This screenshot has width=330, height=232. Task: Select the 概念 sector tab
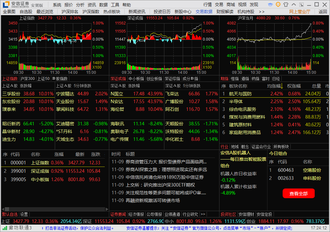tap(245, 147)
